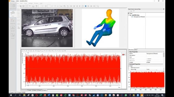The width and height of the screenshot is (174, 97).
Task: Select the crosshair cursor toolbar icon
Action: point(40,6)
